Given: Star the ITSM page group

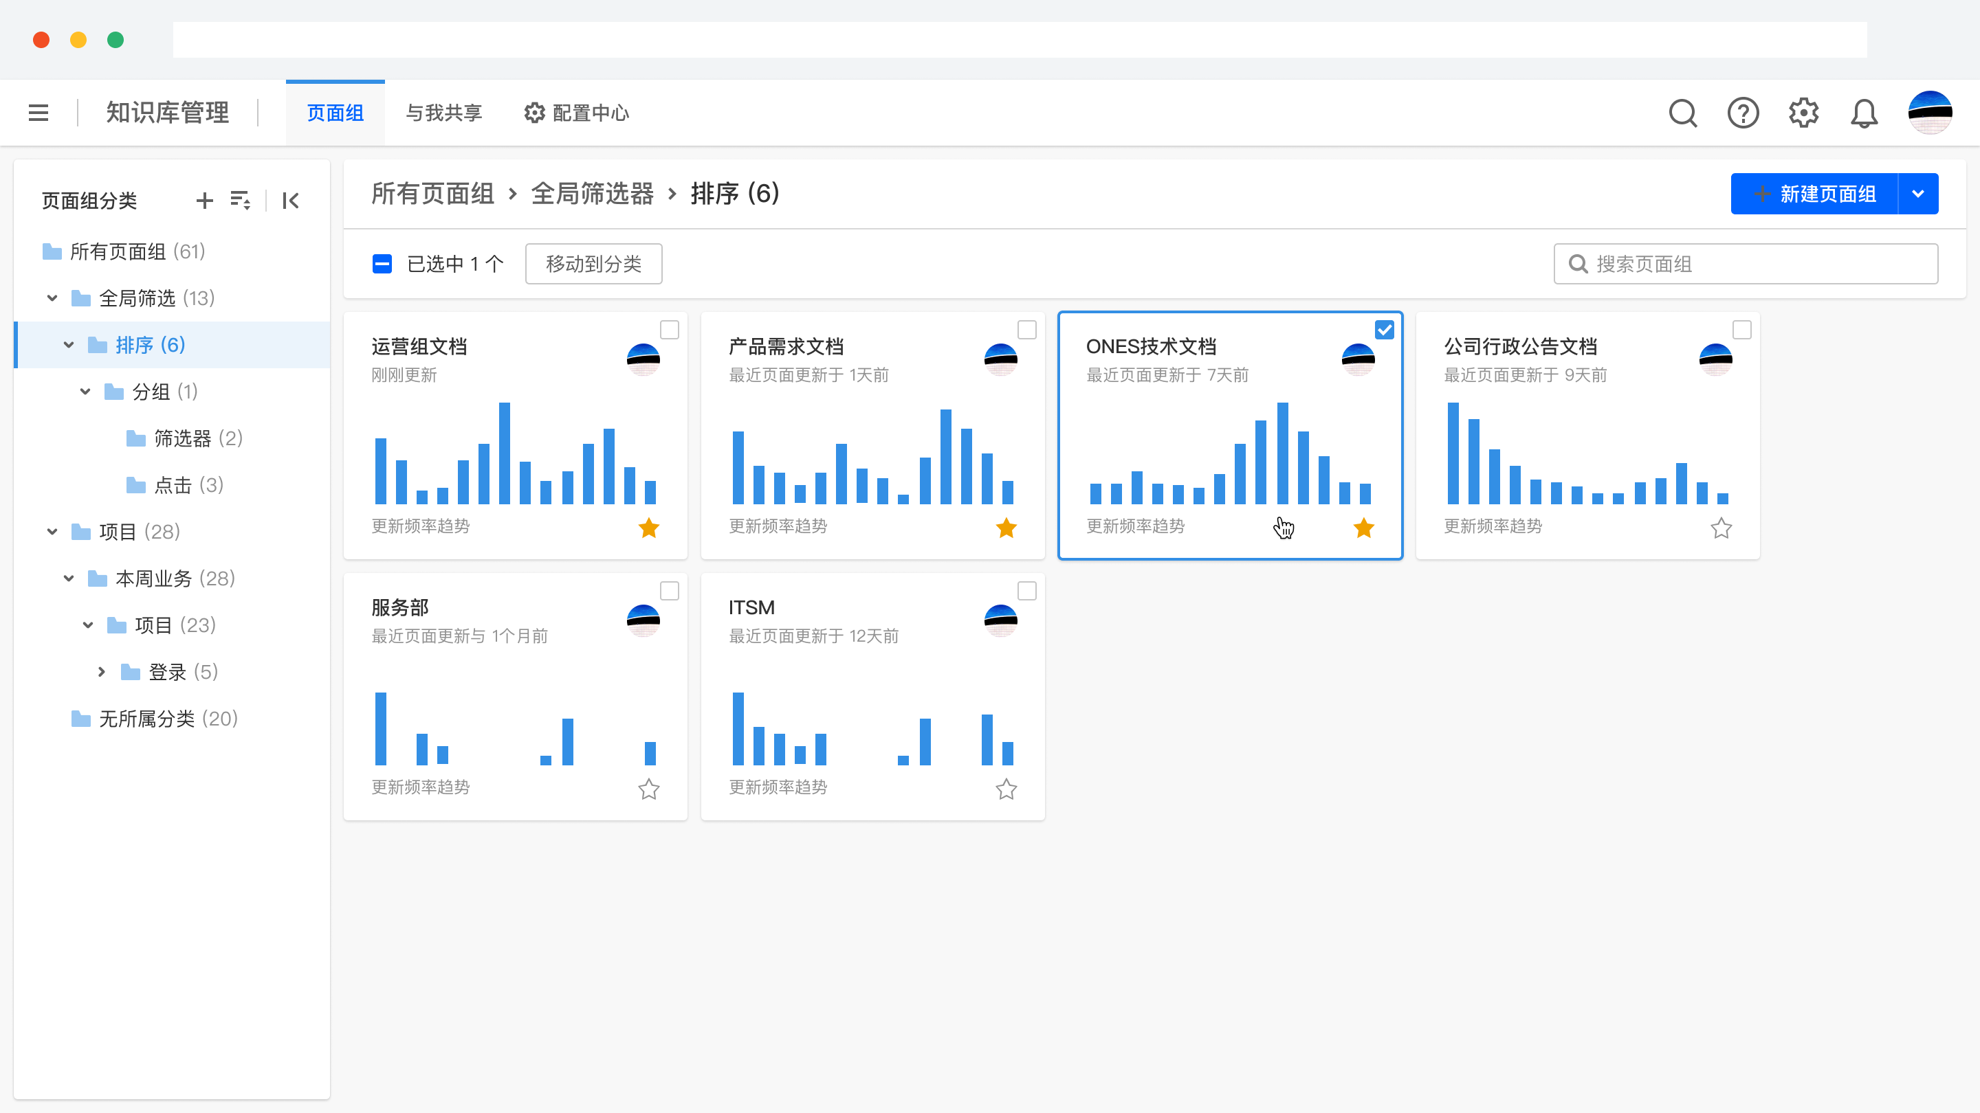Looking at the screenshot, I should pyautogui.click(x=1006, y=789).
